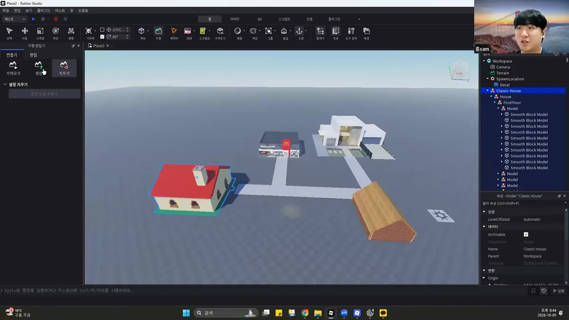The image size is (569, 320).
Task: Click the 생성 (Generate) terrain icon
Action: pos(39,68)
